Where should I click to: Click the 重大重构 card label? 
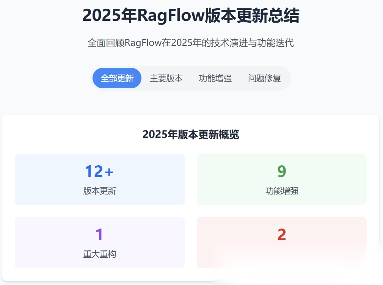100,254
